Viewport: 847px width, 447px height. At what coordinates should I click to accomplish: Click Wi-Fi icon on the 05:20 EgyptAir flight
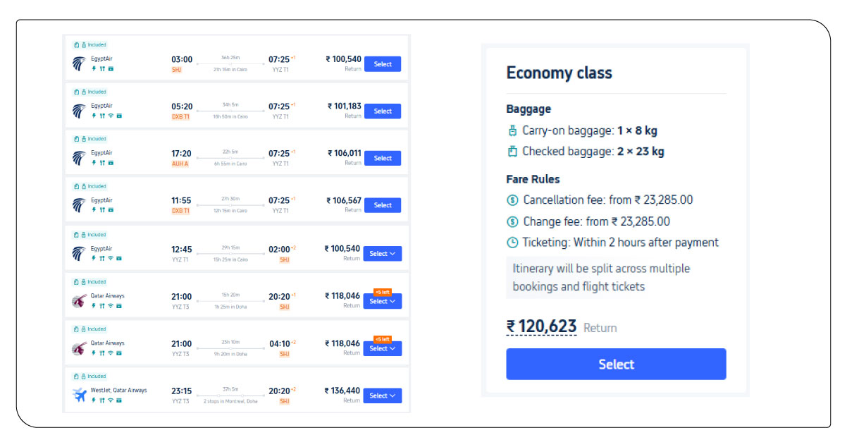tap(110, 116)
